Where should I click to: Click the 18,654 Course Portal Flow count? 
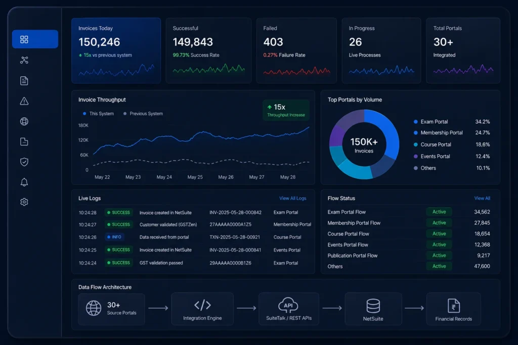pos(482,234)
